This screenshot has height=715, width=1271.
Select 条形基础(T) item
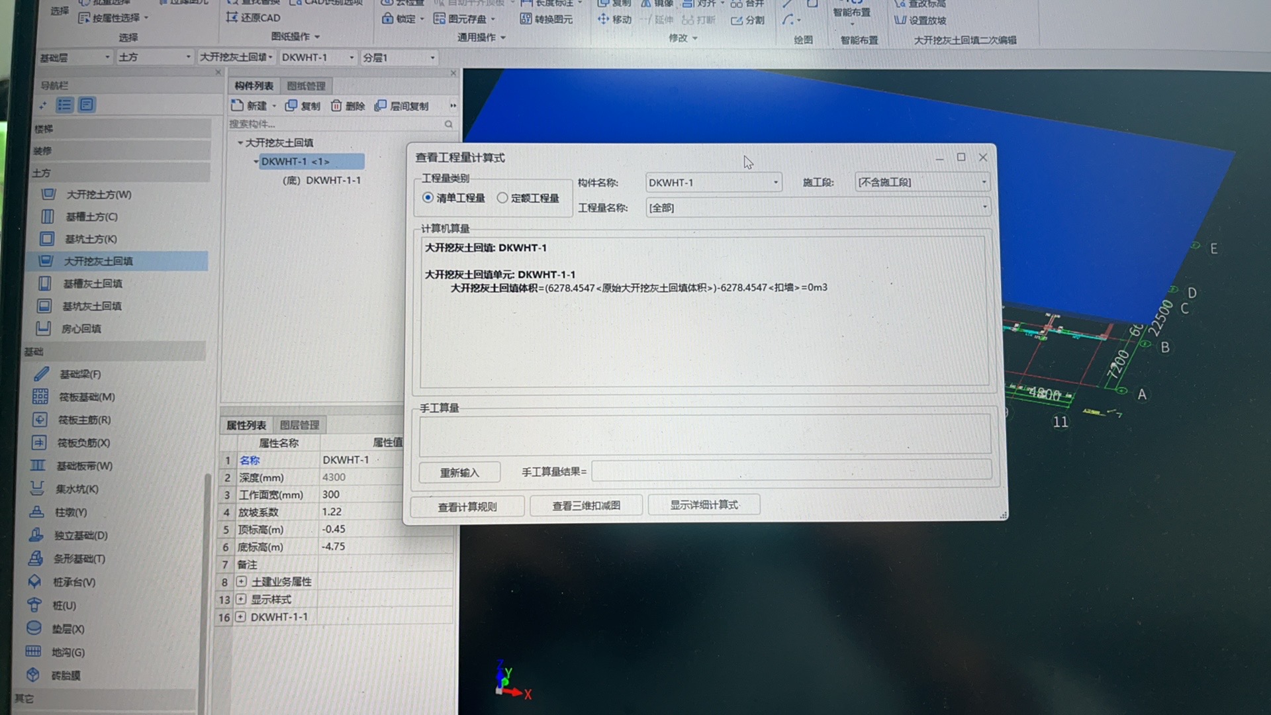pos(79,559)
